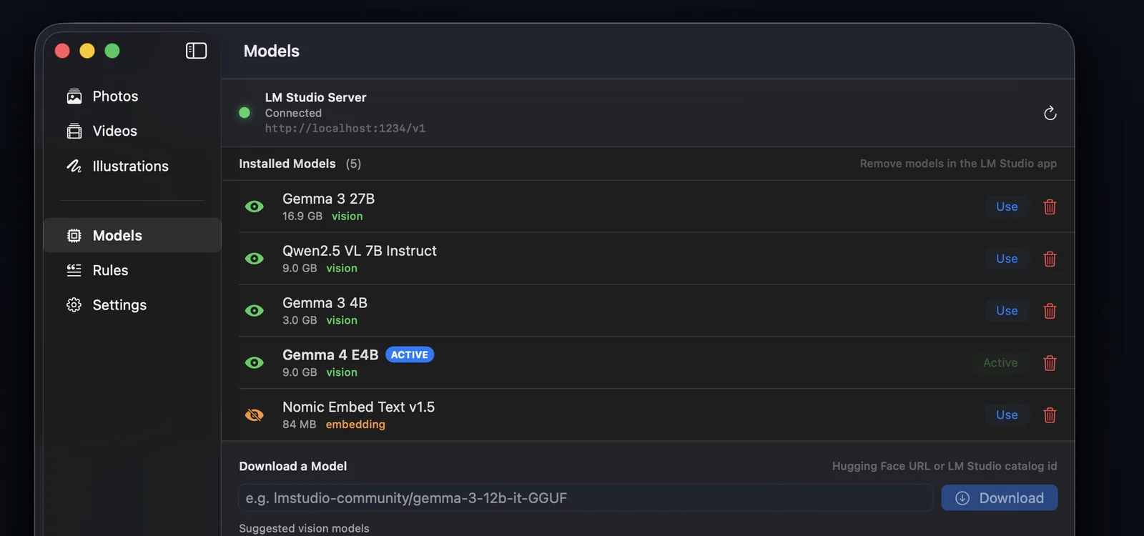Click the Hugging Face URL hint text
The height and width of the screenshot is (536, 1144).
pos(945,466)
